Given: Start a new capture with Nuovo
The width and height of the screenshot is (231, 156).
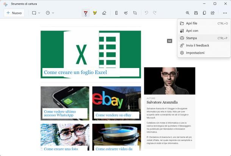Looking at the screenshot, I should click(14, 13).
